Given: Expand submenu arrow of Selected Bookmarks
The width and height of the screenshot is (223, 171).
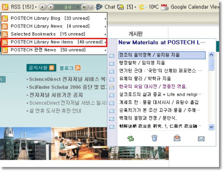Looking at the screenshot, I should click(105, 34).
